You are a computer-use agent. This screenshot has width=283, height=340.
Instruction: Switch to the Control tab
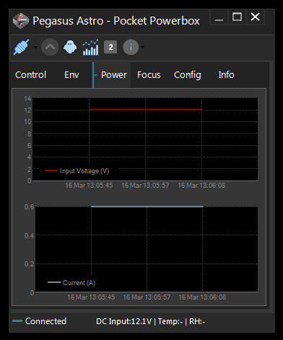click(x=30, y=75)
